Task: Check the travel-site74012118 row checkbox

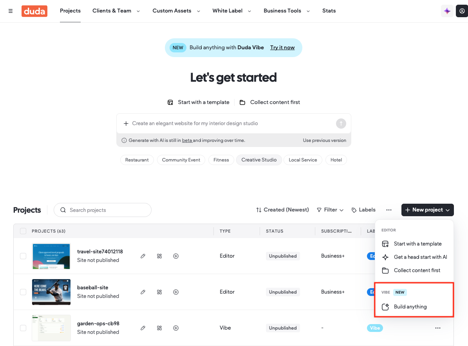Action: [23, 256]
